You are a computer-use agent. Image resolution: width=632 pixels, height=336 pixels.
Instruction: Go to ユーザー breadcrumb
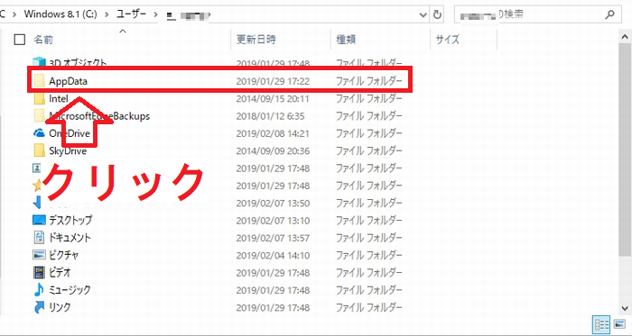click(x=131, y=14)
